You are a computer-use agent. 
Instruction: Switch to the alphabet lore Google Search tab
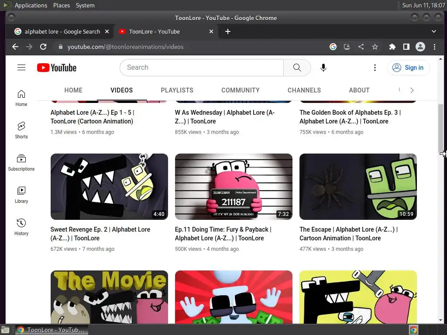pyautogui.click(x=62, y=31)
